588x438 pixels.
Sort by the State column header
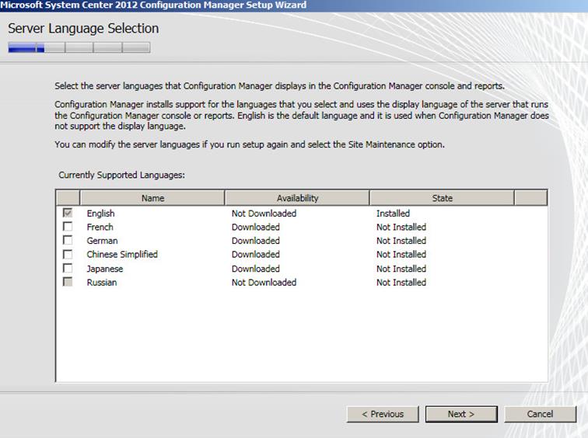[x=442, y=198]
